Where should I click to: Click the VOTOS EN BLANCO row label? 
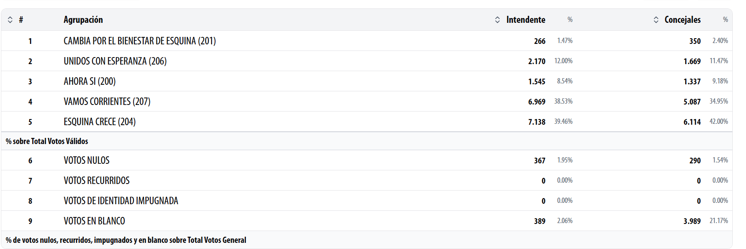[x=94, y=221]
